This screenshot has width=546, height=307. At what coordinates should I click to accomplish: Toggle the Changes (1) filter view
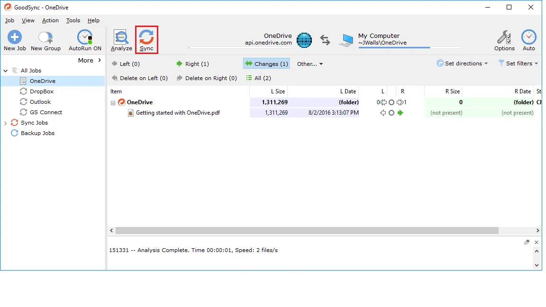coord(266,63)
